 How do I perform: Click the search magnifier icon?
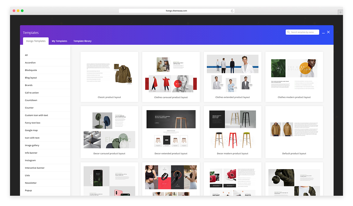289,32
